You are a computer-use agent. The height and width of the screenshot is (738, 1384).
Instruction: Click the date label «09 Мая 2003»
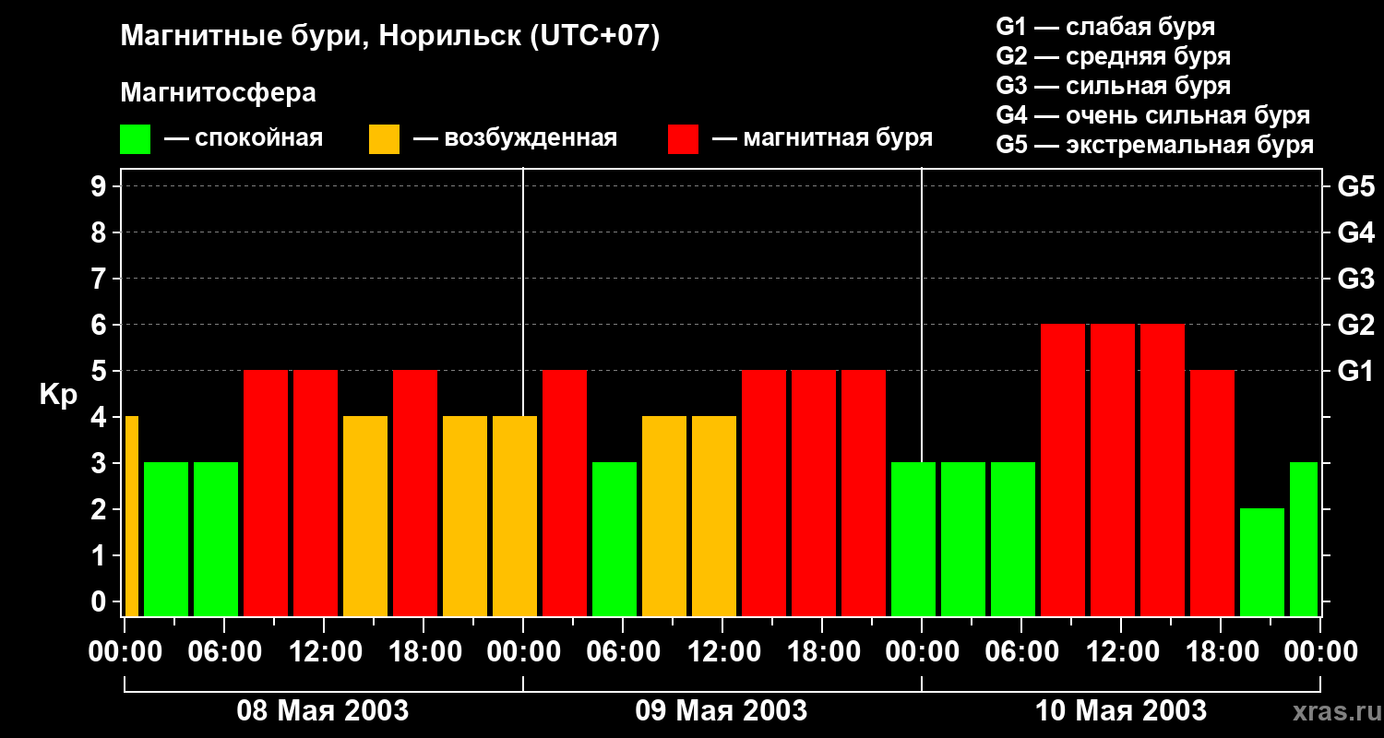pos(722,710)
